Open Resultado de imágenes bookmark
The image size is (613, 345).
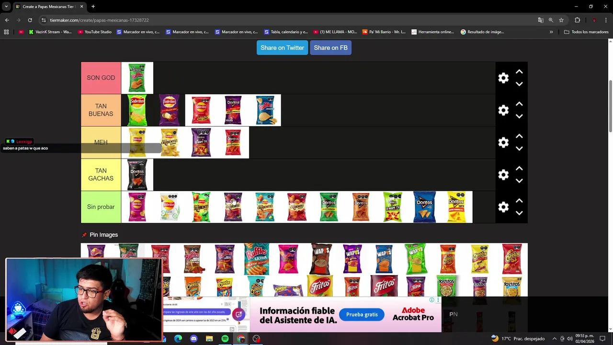pyautogui.click(x=482, y=32)
